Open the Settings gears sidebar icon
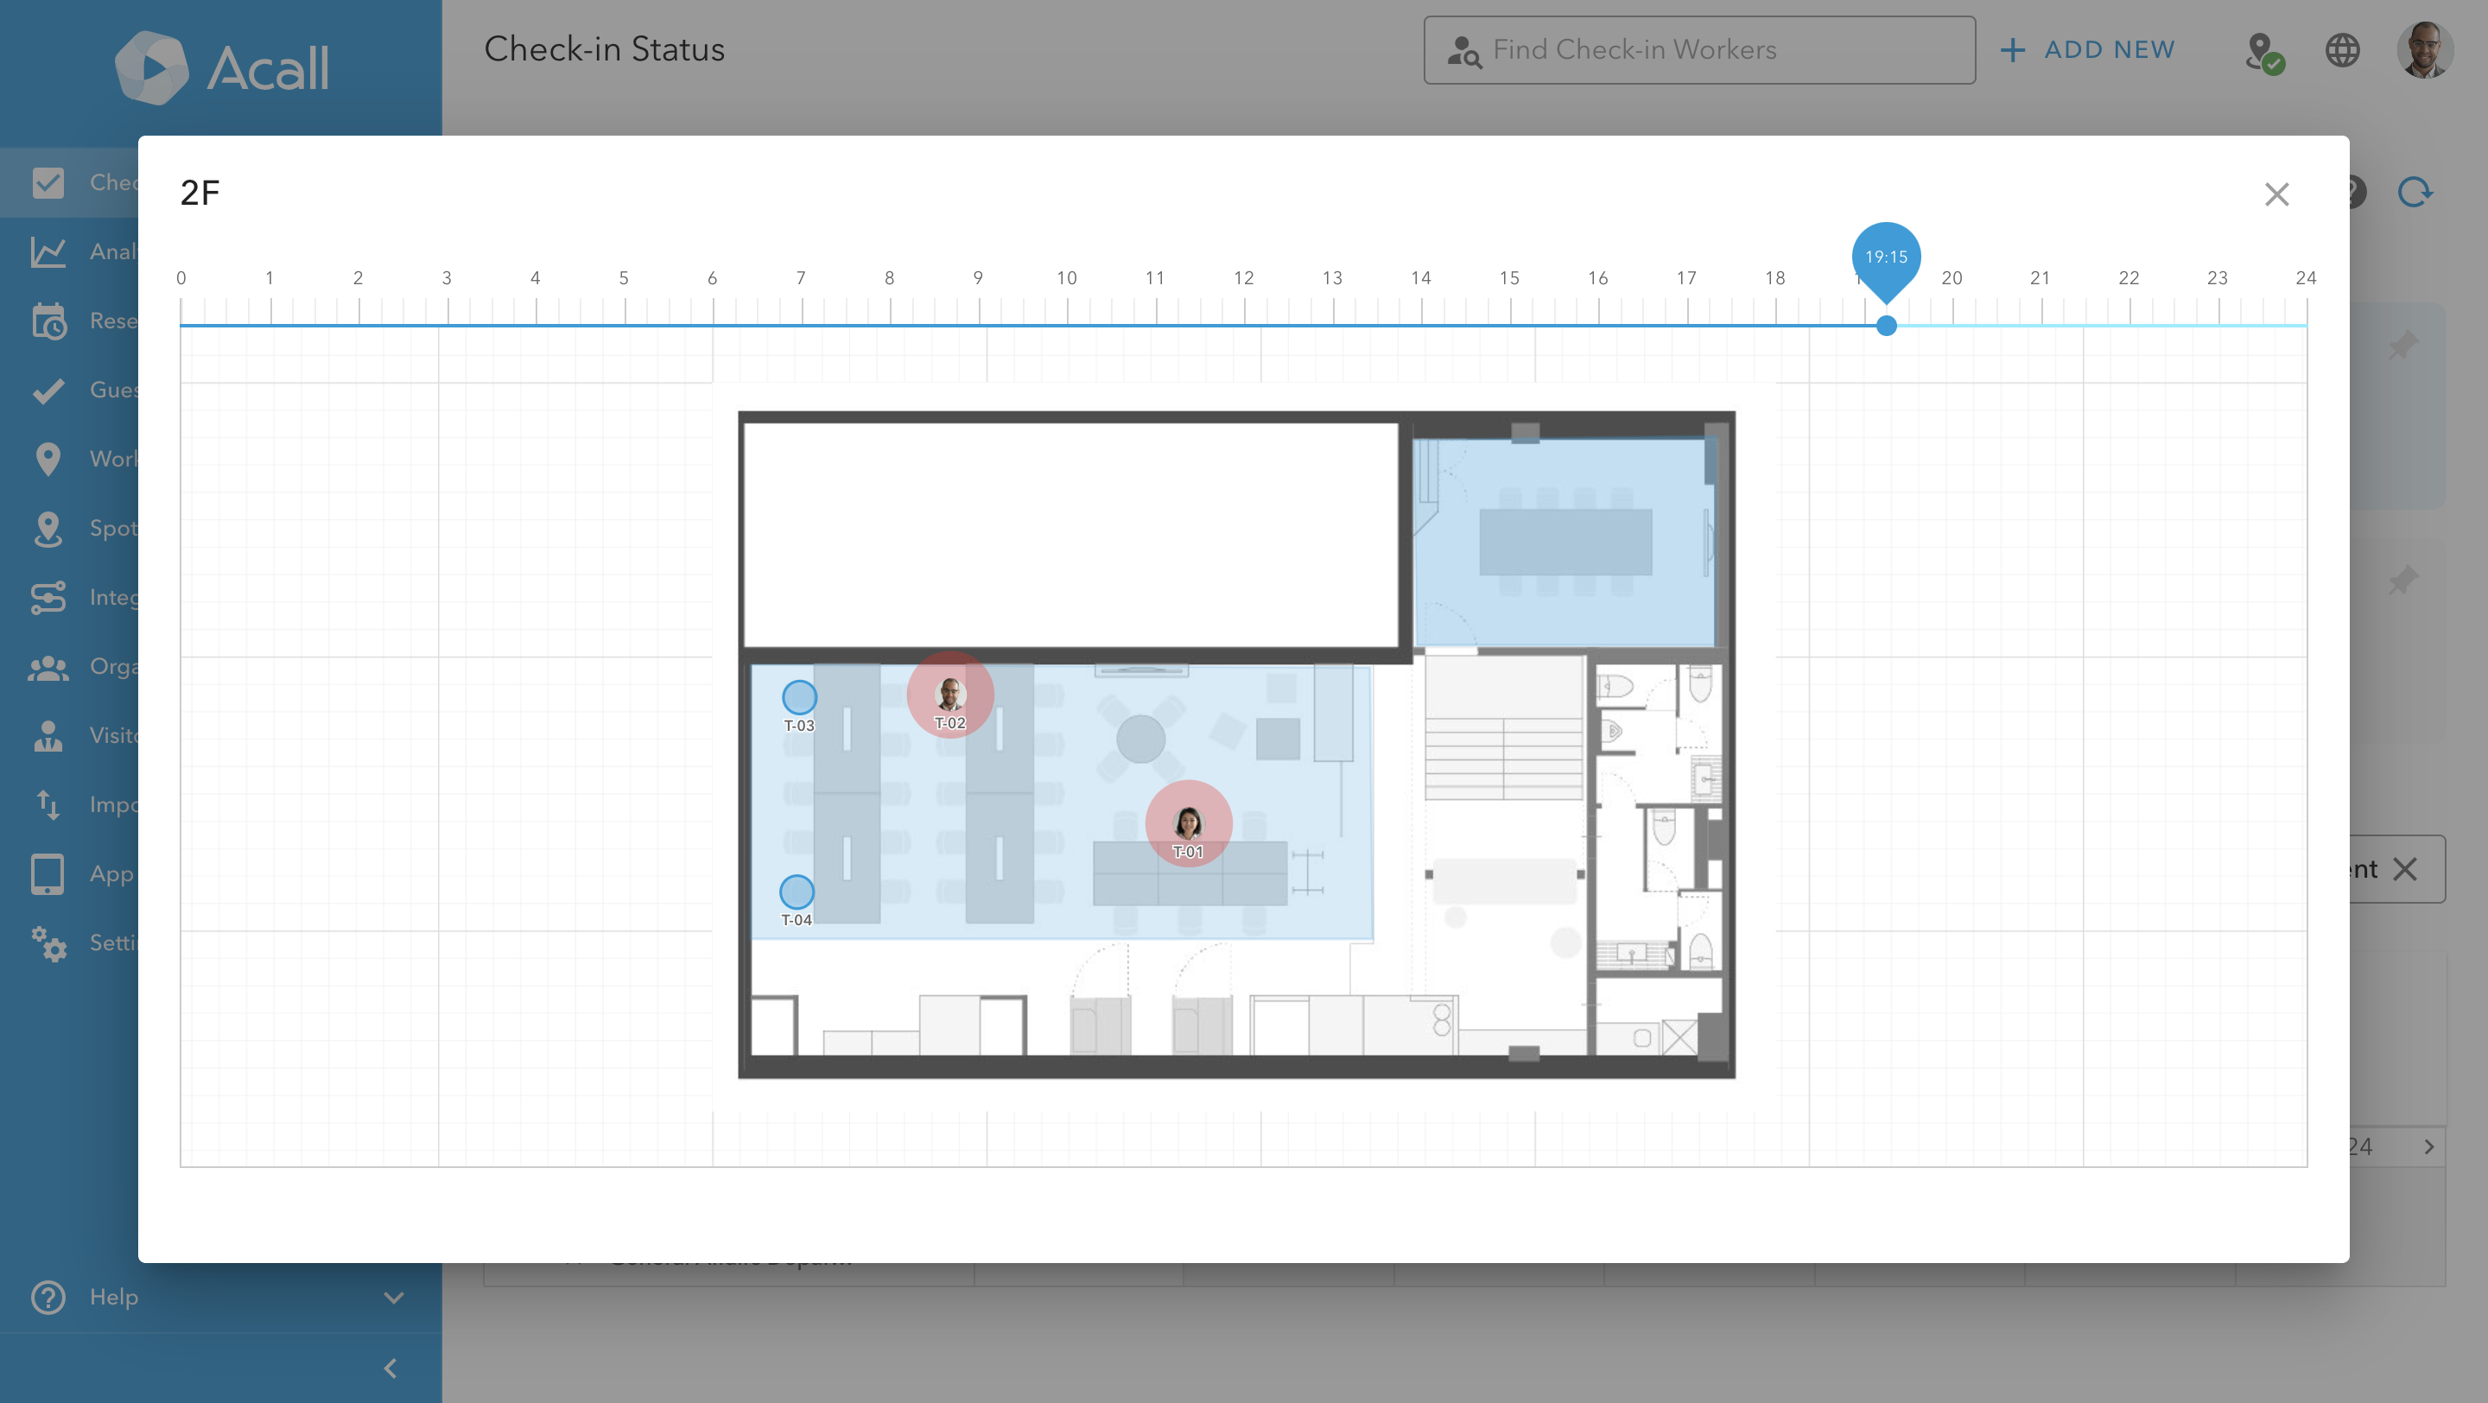2488x1403 pixels. pos(48,943)
